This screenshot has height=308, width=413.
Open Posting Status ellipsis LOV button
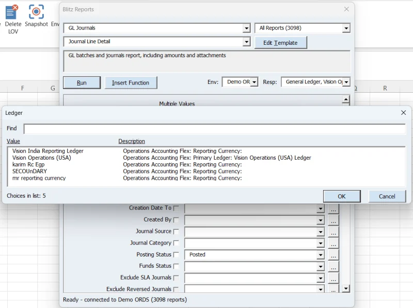coord(333,255)
